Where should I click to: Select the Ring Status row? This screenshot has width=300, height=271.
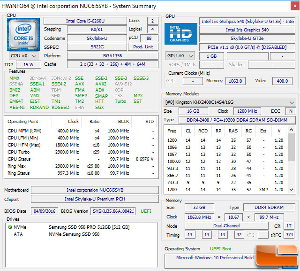pos(81,173)
